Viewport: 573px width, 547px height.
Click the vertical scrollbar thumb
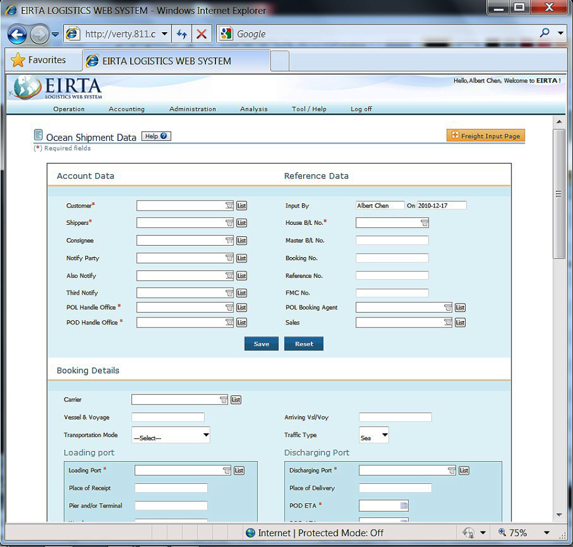pos(559,193)
